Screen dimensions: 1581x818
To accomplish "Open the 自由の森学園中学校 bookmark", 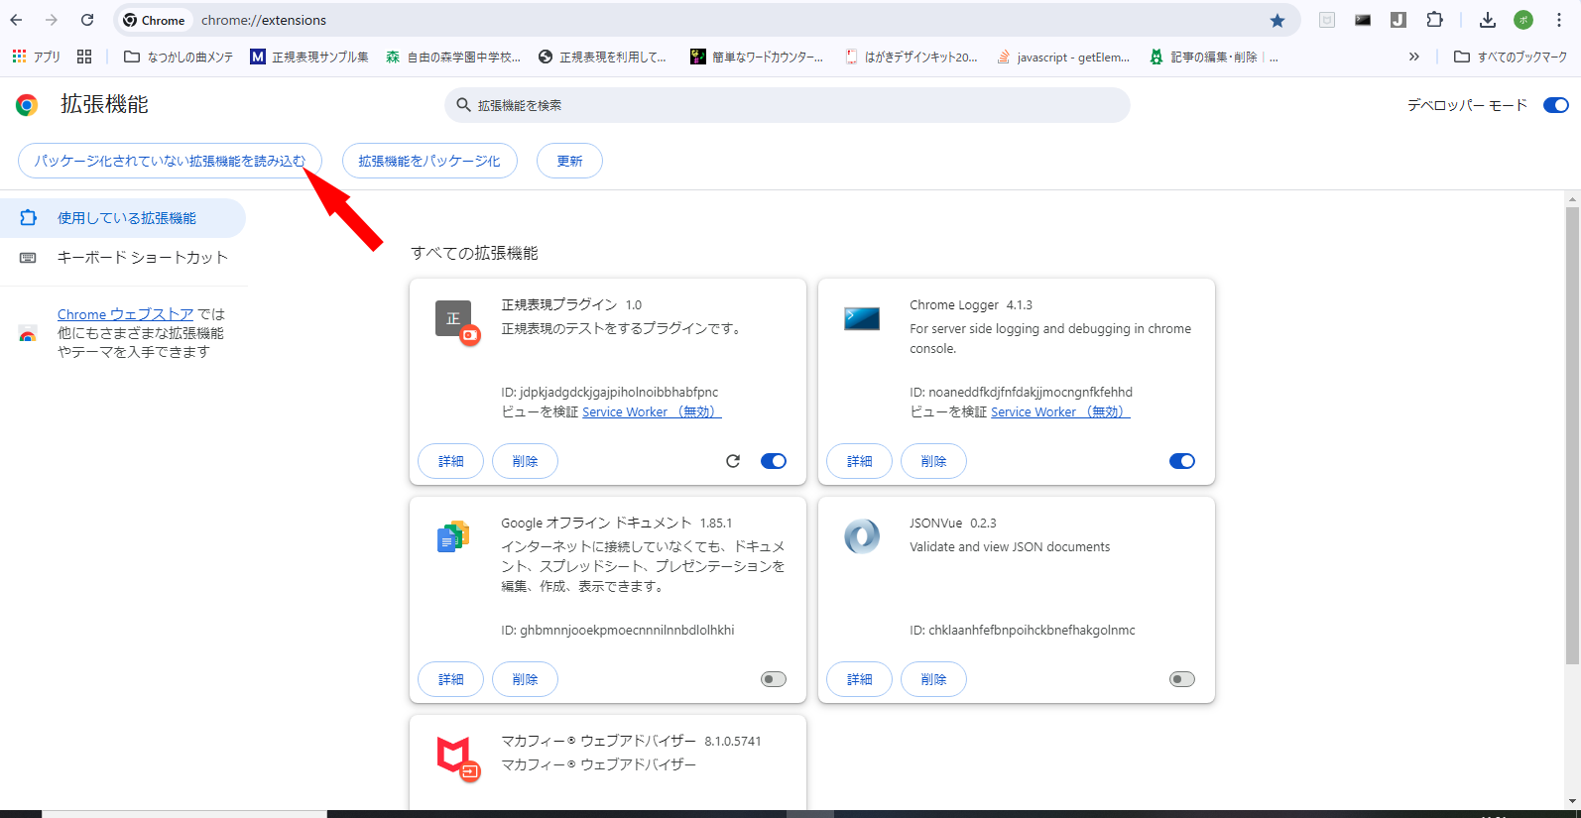I will (453, 57).
